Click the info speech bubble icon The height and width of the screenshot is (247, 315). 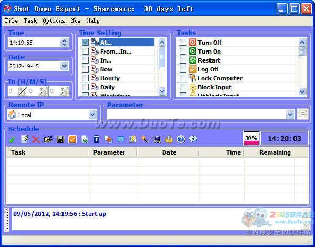point(193,139)
